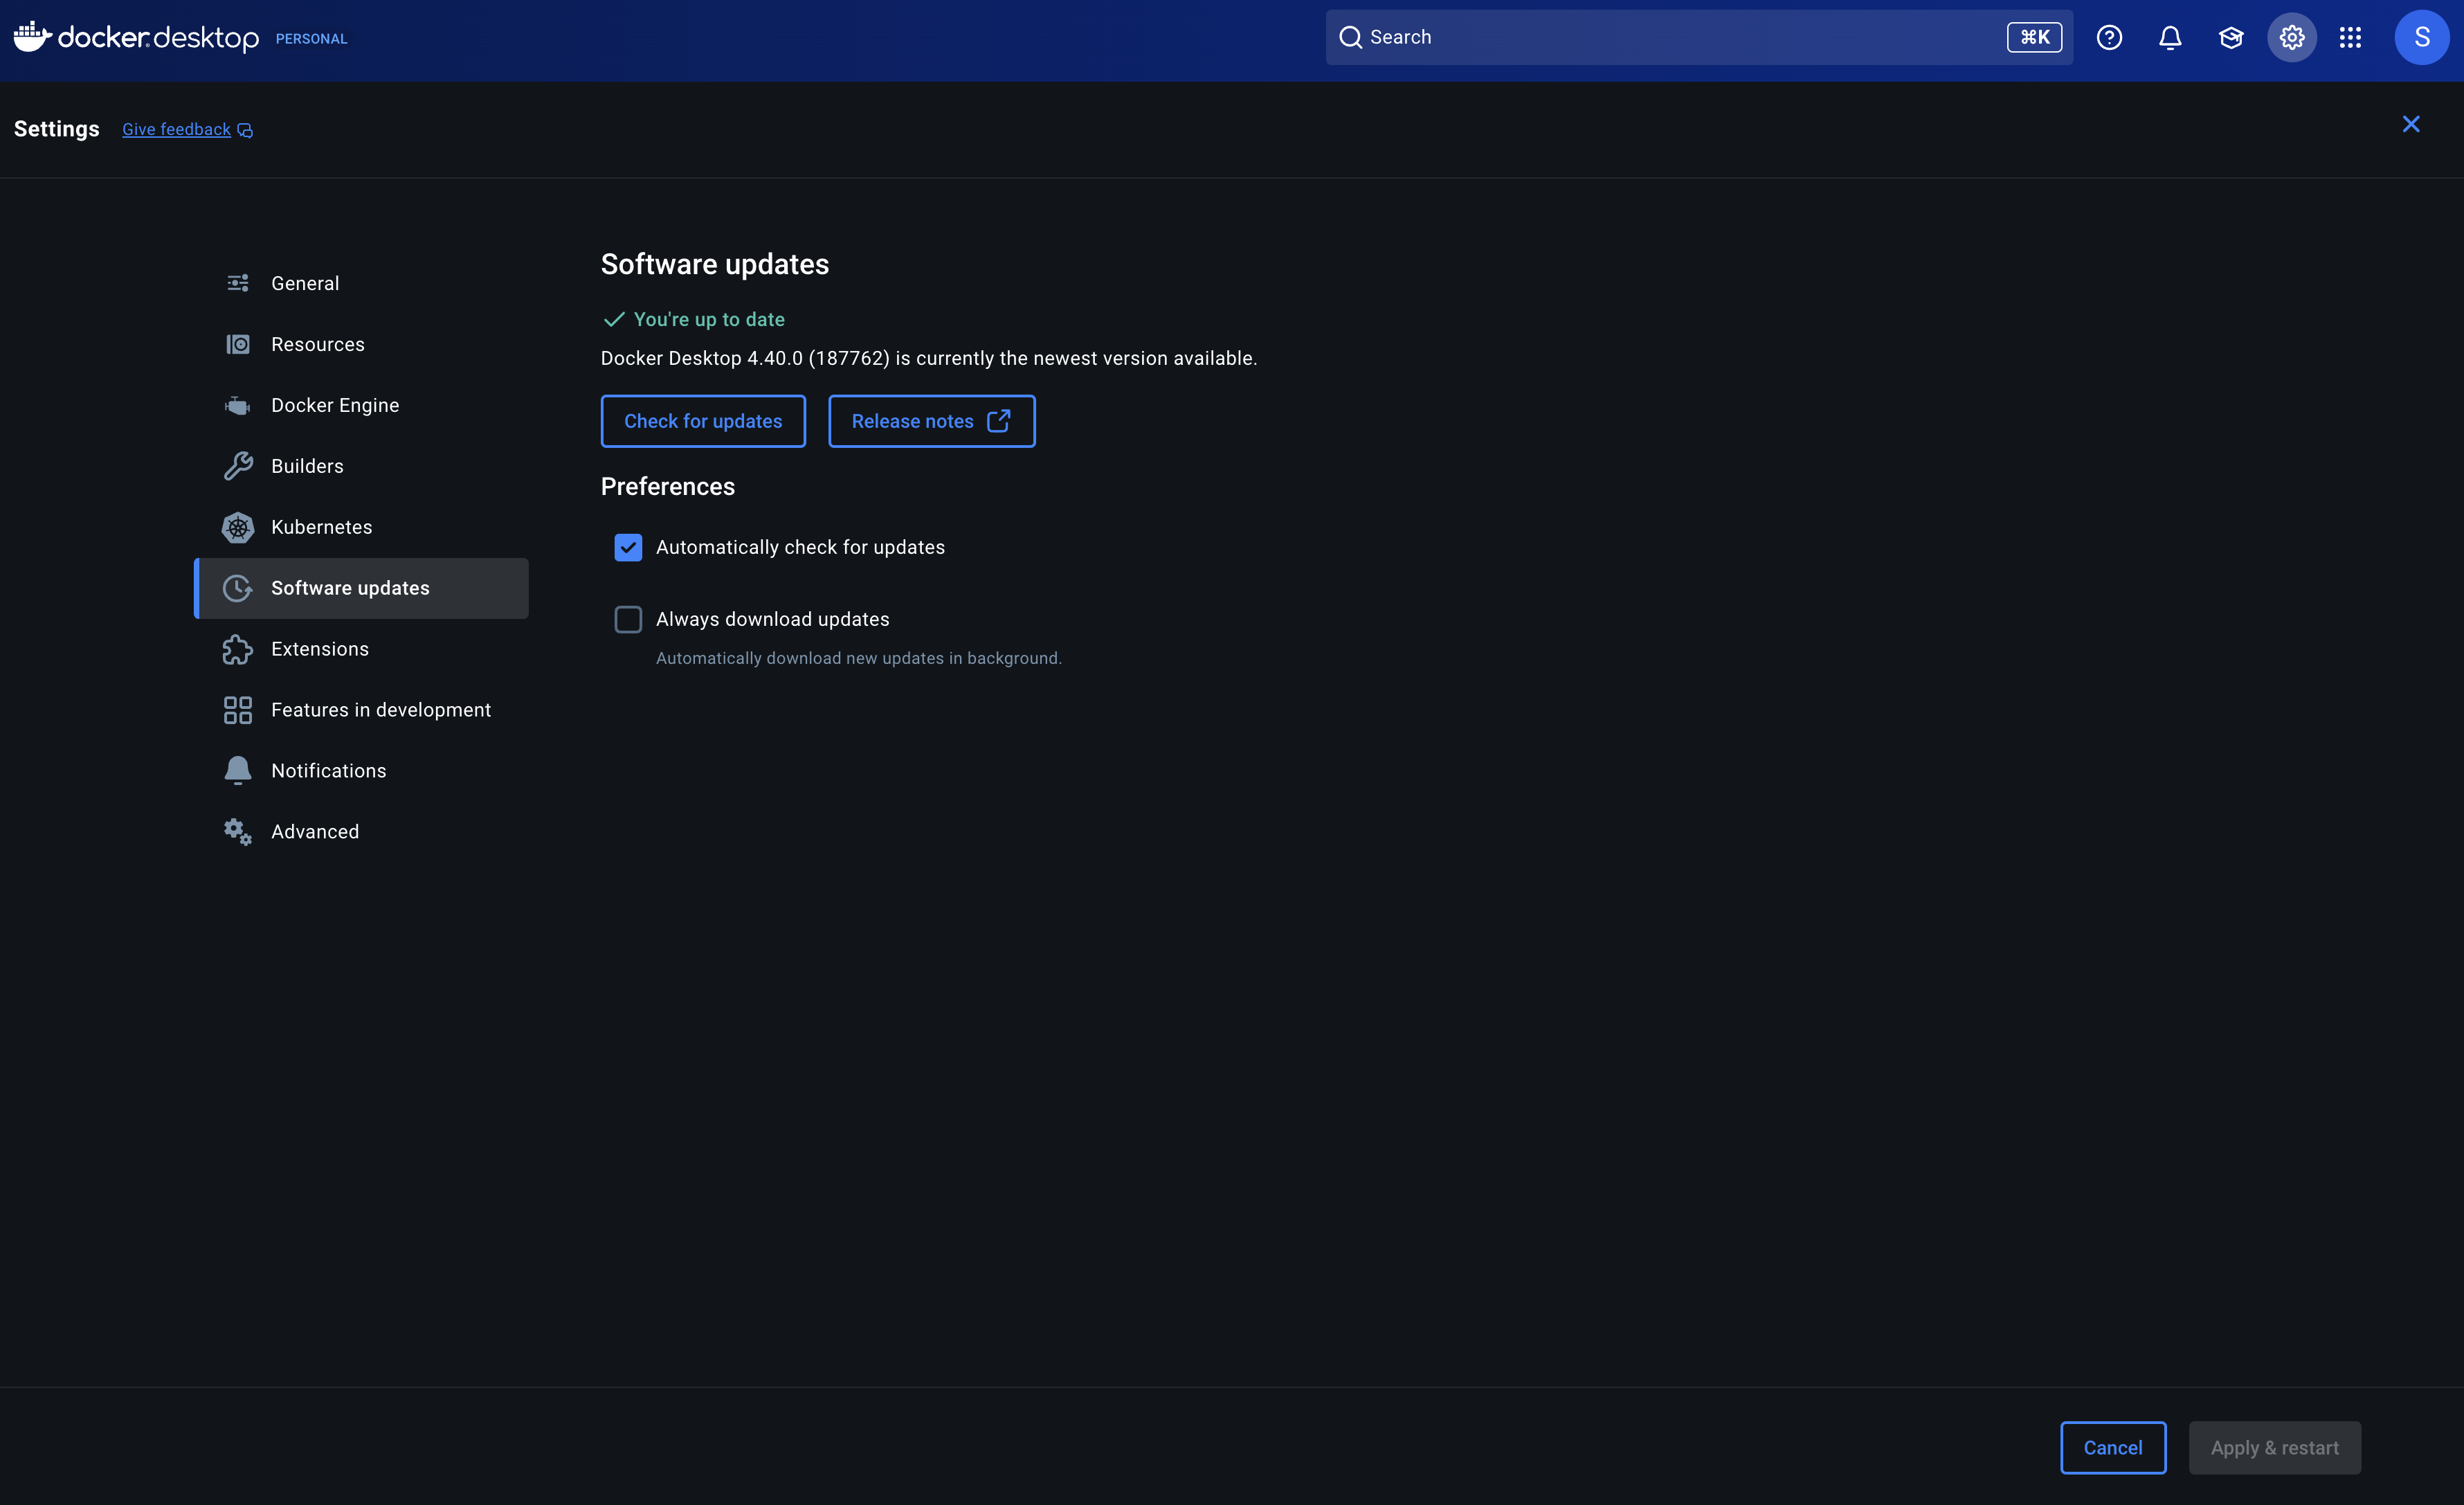Click Check for updates button
This screenshot has width=2464, height=1505.
(703, 421)
